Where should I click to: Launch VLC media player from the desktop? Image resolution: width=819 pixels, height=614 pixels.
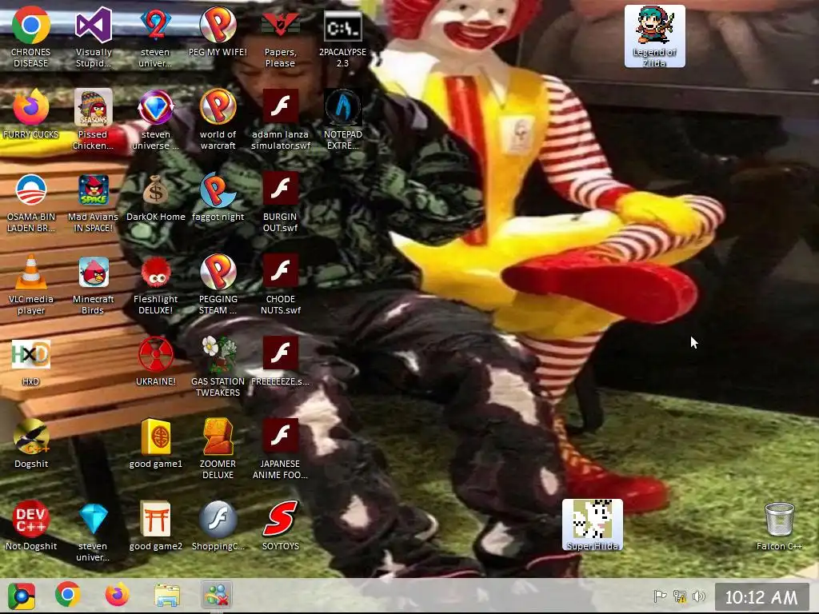pyautogui.click(x=31, y=284)
